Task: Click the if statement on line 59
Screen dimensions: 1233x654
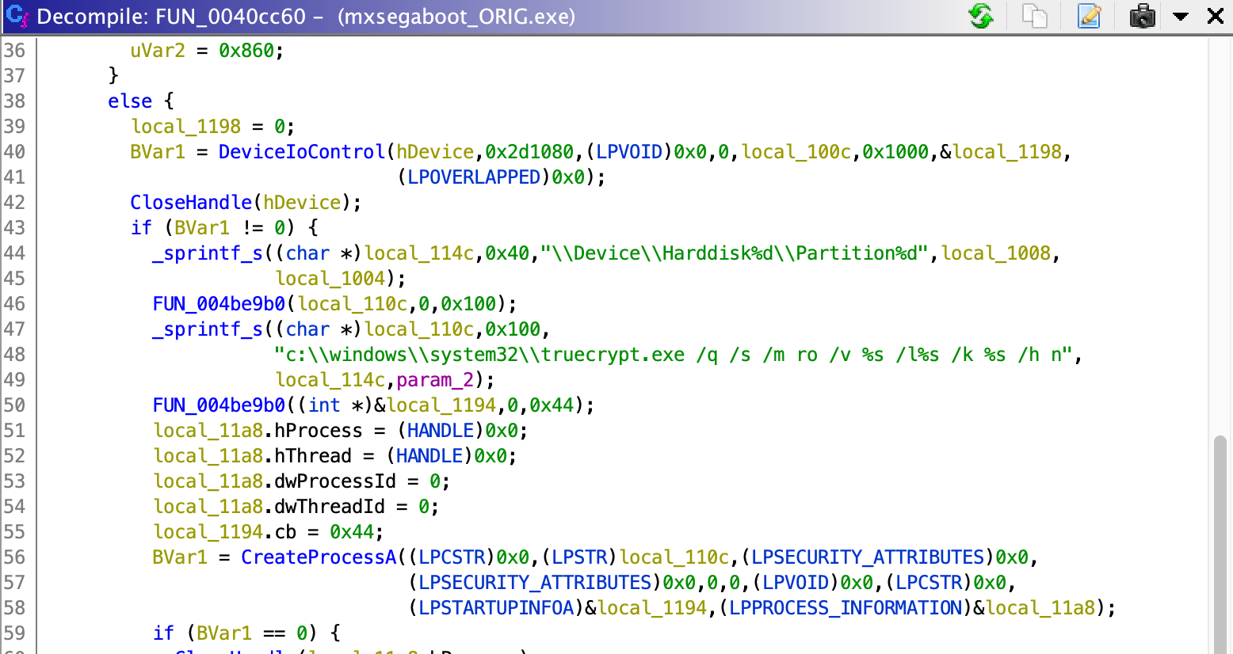Action: click(163, 633)
